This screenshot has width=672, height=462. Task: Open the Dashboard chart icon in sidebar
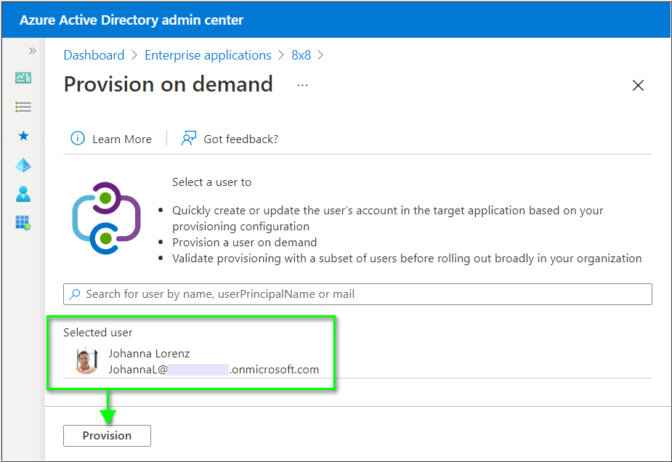pos(23,78)
